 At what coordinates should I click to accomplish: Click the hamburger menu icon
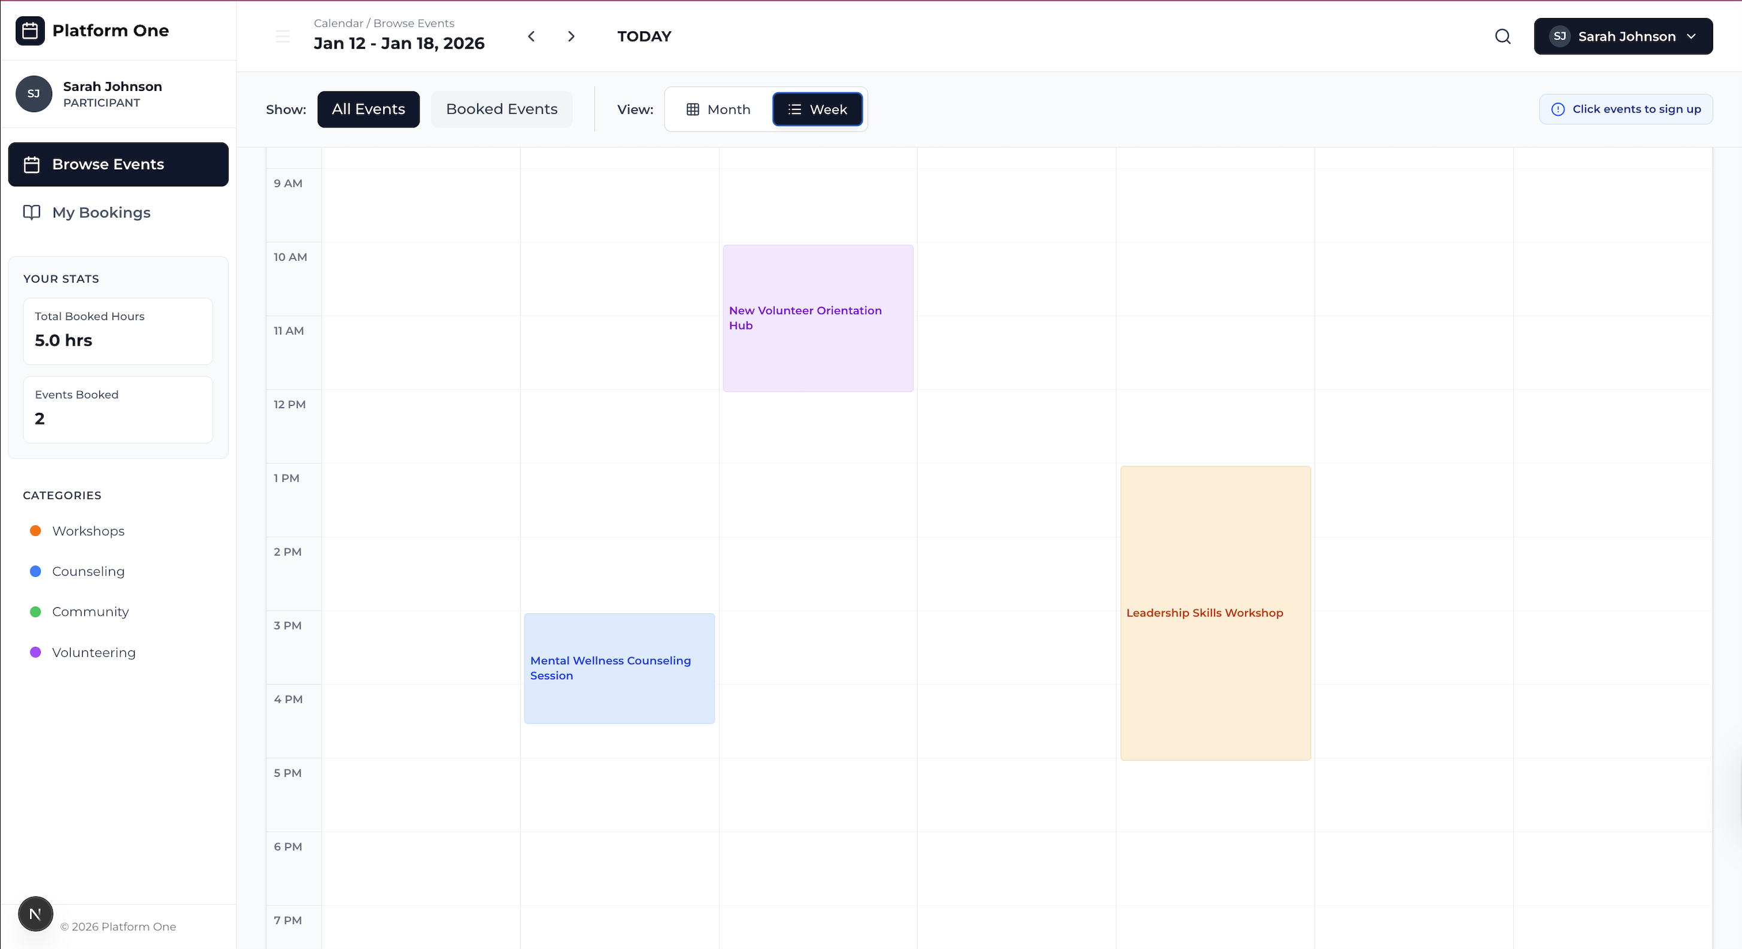tap(283, 36)
